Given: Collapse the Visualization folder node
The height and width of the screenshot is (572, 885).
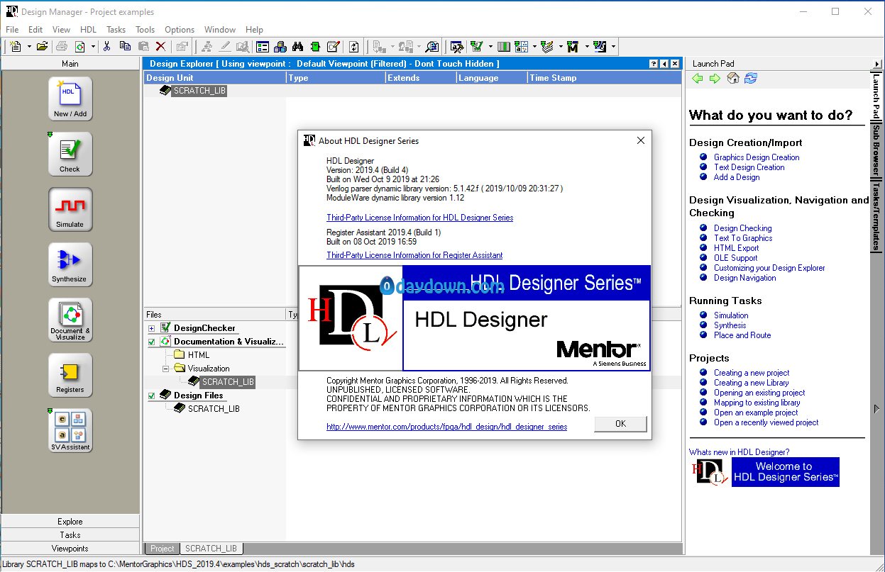Looking at the screenshot, I should 165,369.
